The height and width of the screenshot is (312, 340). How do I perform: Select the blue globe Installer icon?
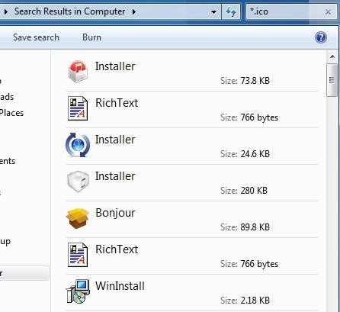[78, 145]
